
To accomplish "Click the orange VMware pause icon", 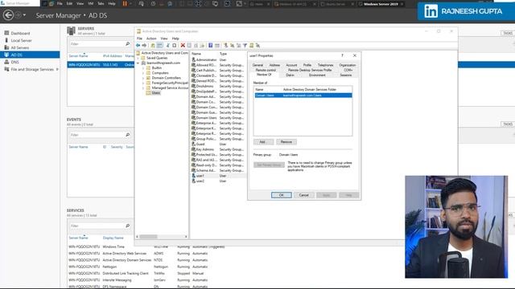I will coord(125,3).
